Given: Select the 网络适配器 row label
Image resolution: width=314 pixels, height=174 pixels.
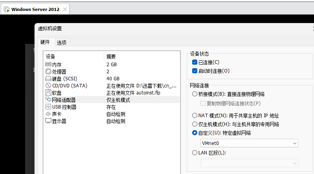Looking at the screenshot, I should tap(64, 100).
